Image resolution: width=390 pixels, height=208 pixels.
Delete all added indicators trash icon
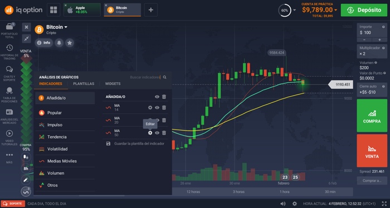(x=164, y=97)
